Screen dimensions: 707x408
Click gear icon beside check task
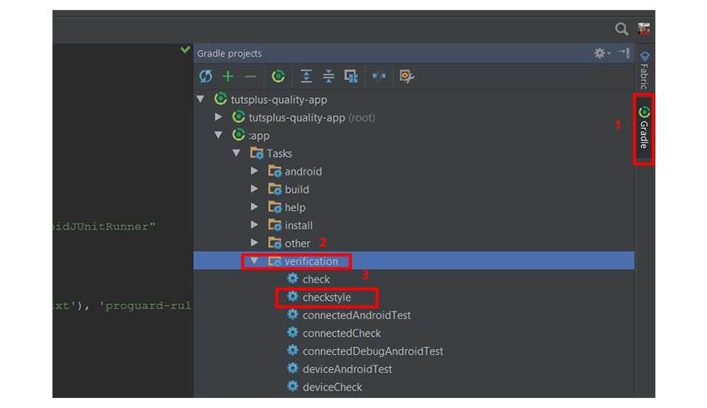[x=293, y=278]
